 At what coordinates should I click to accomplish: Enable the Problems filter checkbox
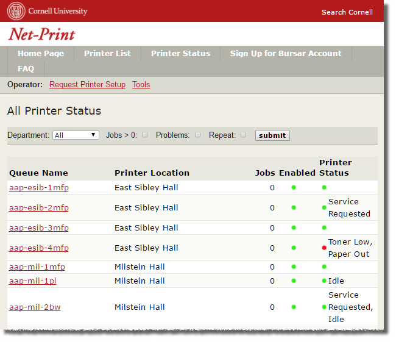[x=198, y=135]
